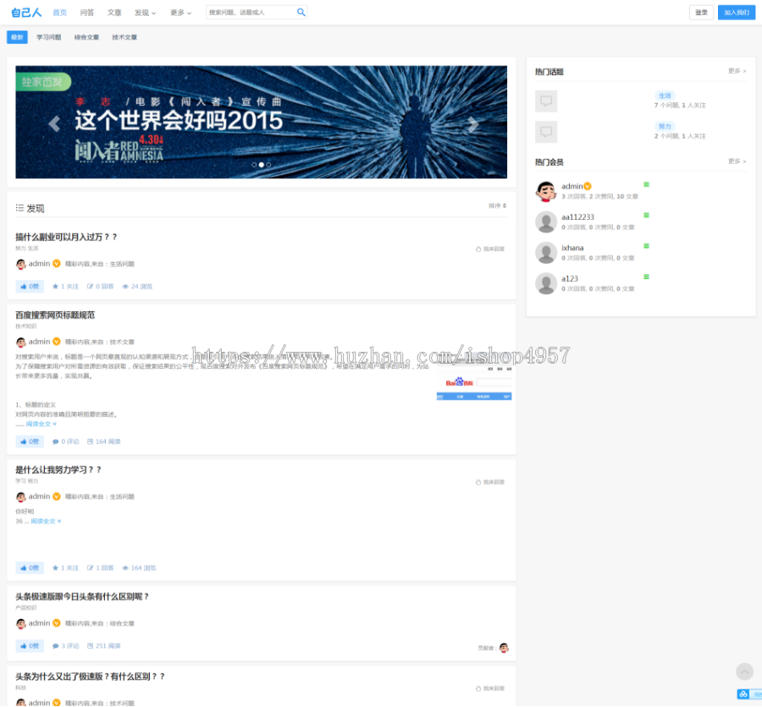Open comments on 百度搜索网页标题规范 article
762x707 pixels.
tap(65, 441)
